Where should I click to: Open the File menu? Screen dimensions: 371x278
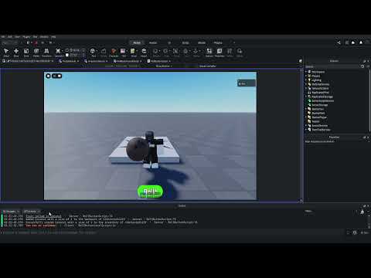[x=3, y=37]
